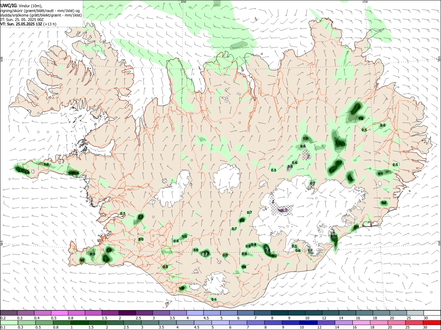Click the '20W' longitude label at map top
Screen dimensions: 441x330
183,2
